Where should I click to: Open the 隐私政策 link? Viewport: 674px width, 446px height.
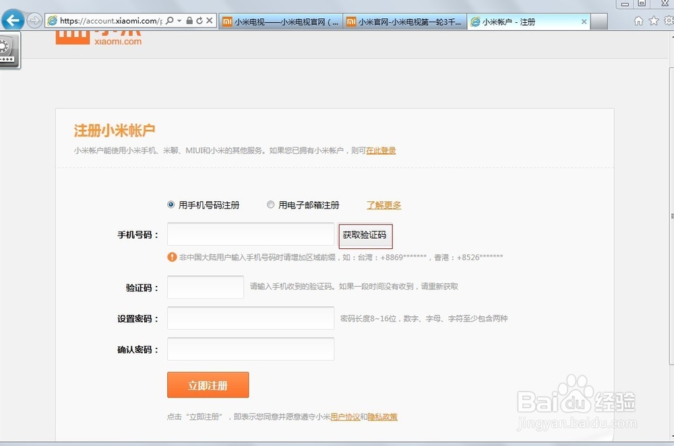click(x=383, y=417)
